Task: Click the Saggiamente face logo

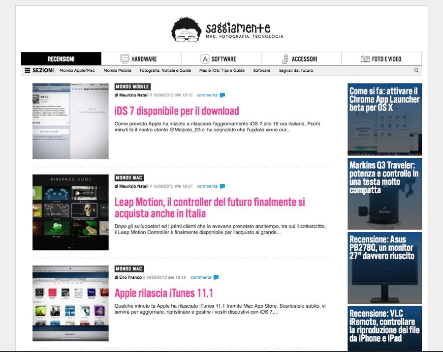Action: [x=186, y=29]
